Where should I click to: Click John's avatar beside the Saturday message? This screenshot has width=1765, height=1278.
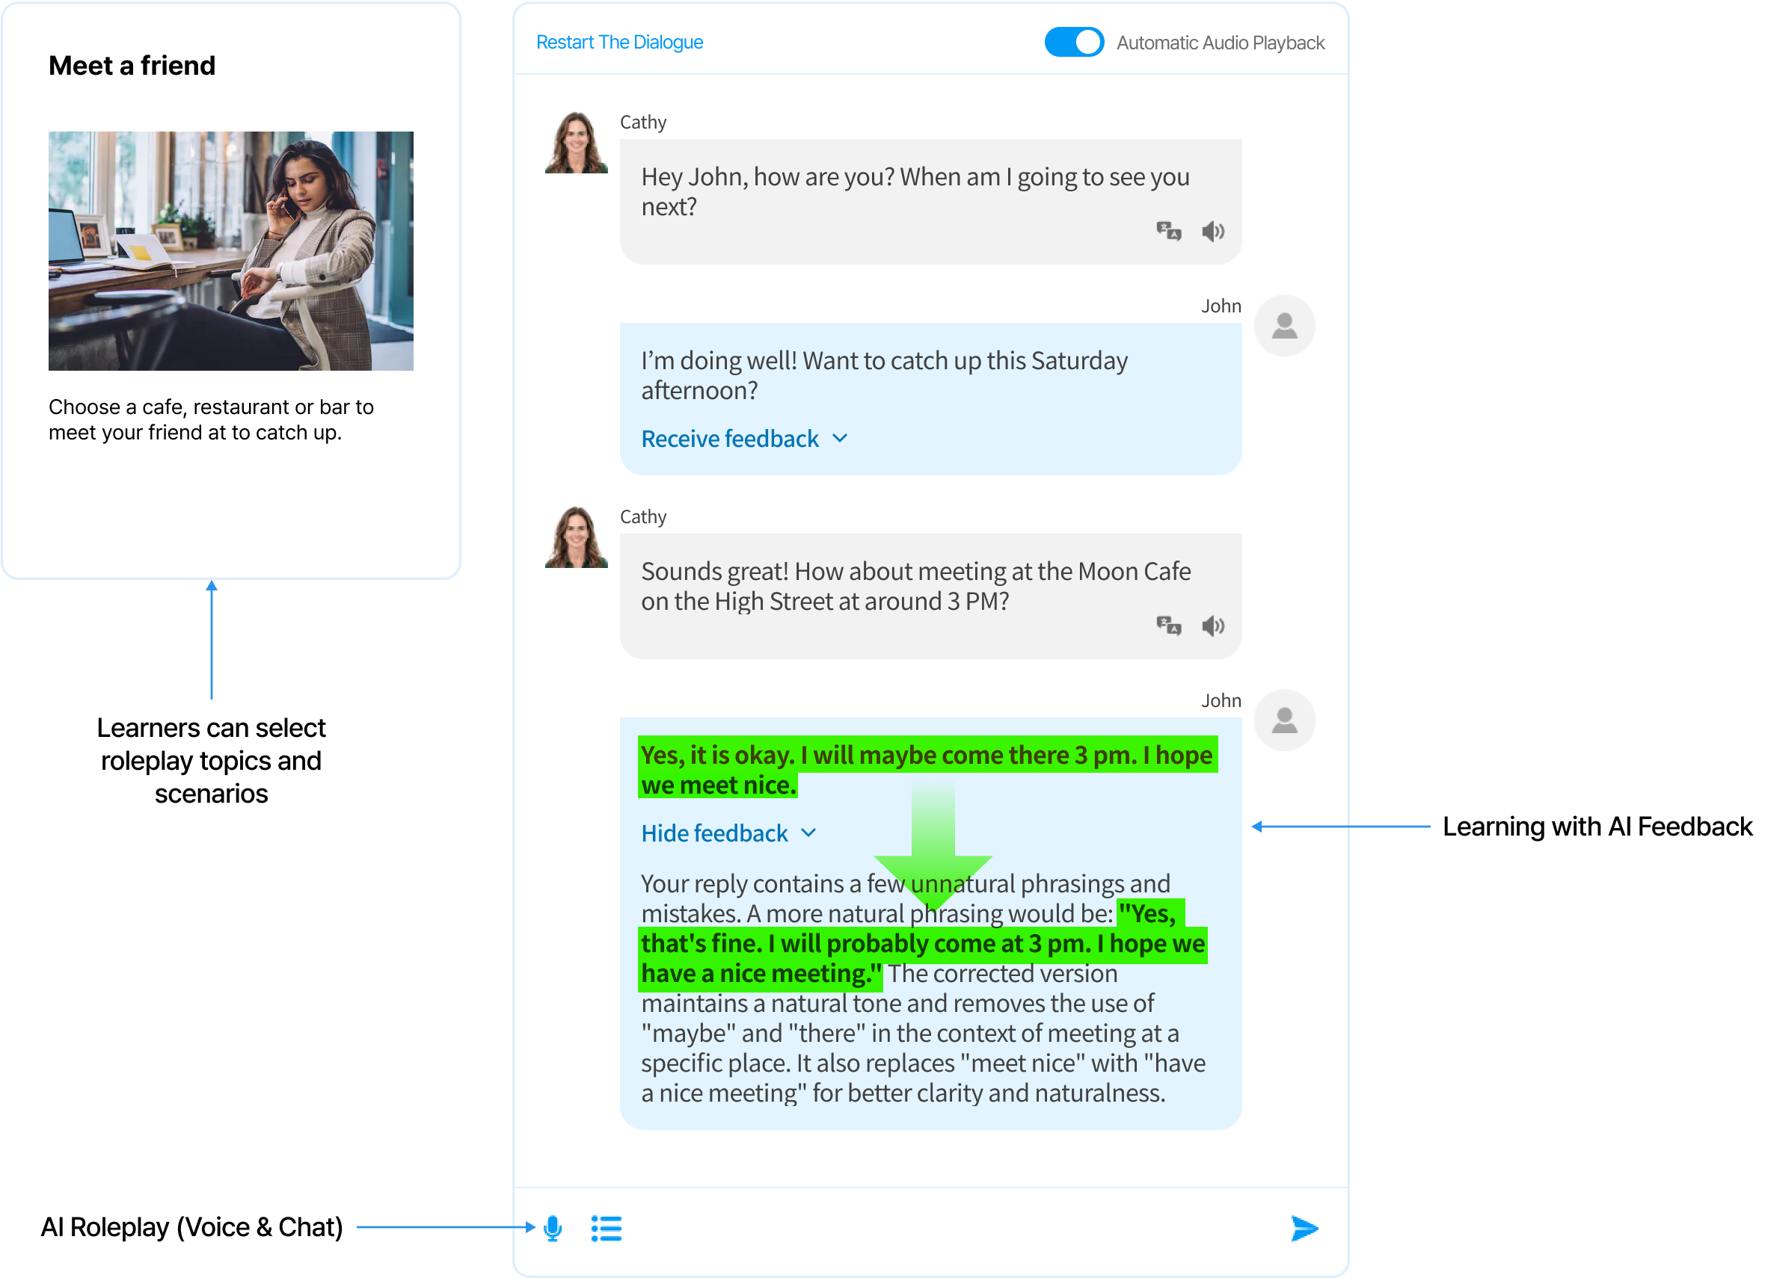pos(1284,326)
